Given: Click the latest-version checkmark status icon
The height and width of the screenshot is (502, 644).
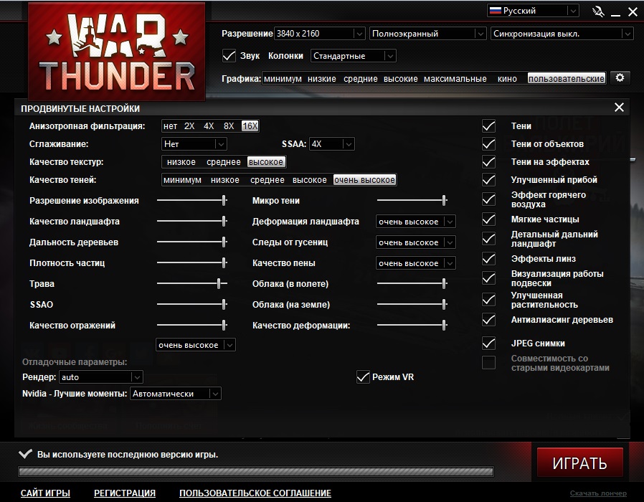Looking at the screenshot, I should [25, 454].
